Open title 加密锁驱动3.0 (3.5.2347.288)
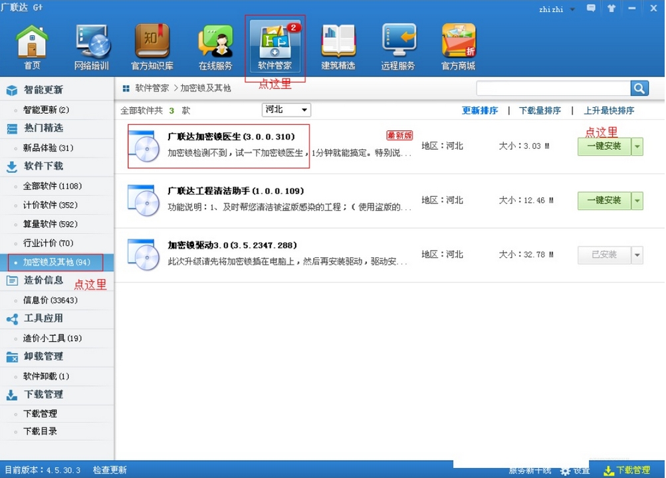Screen dimensions: 666x478 (233, 245)
